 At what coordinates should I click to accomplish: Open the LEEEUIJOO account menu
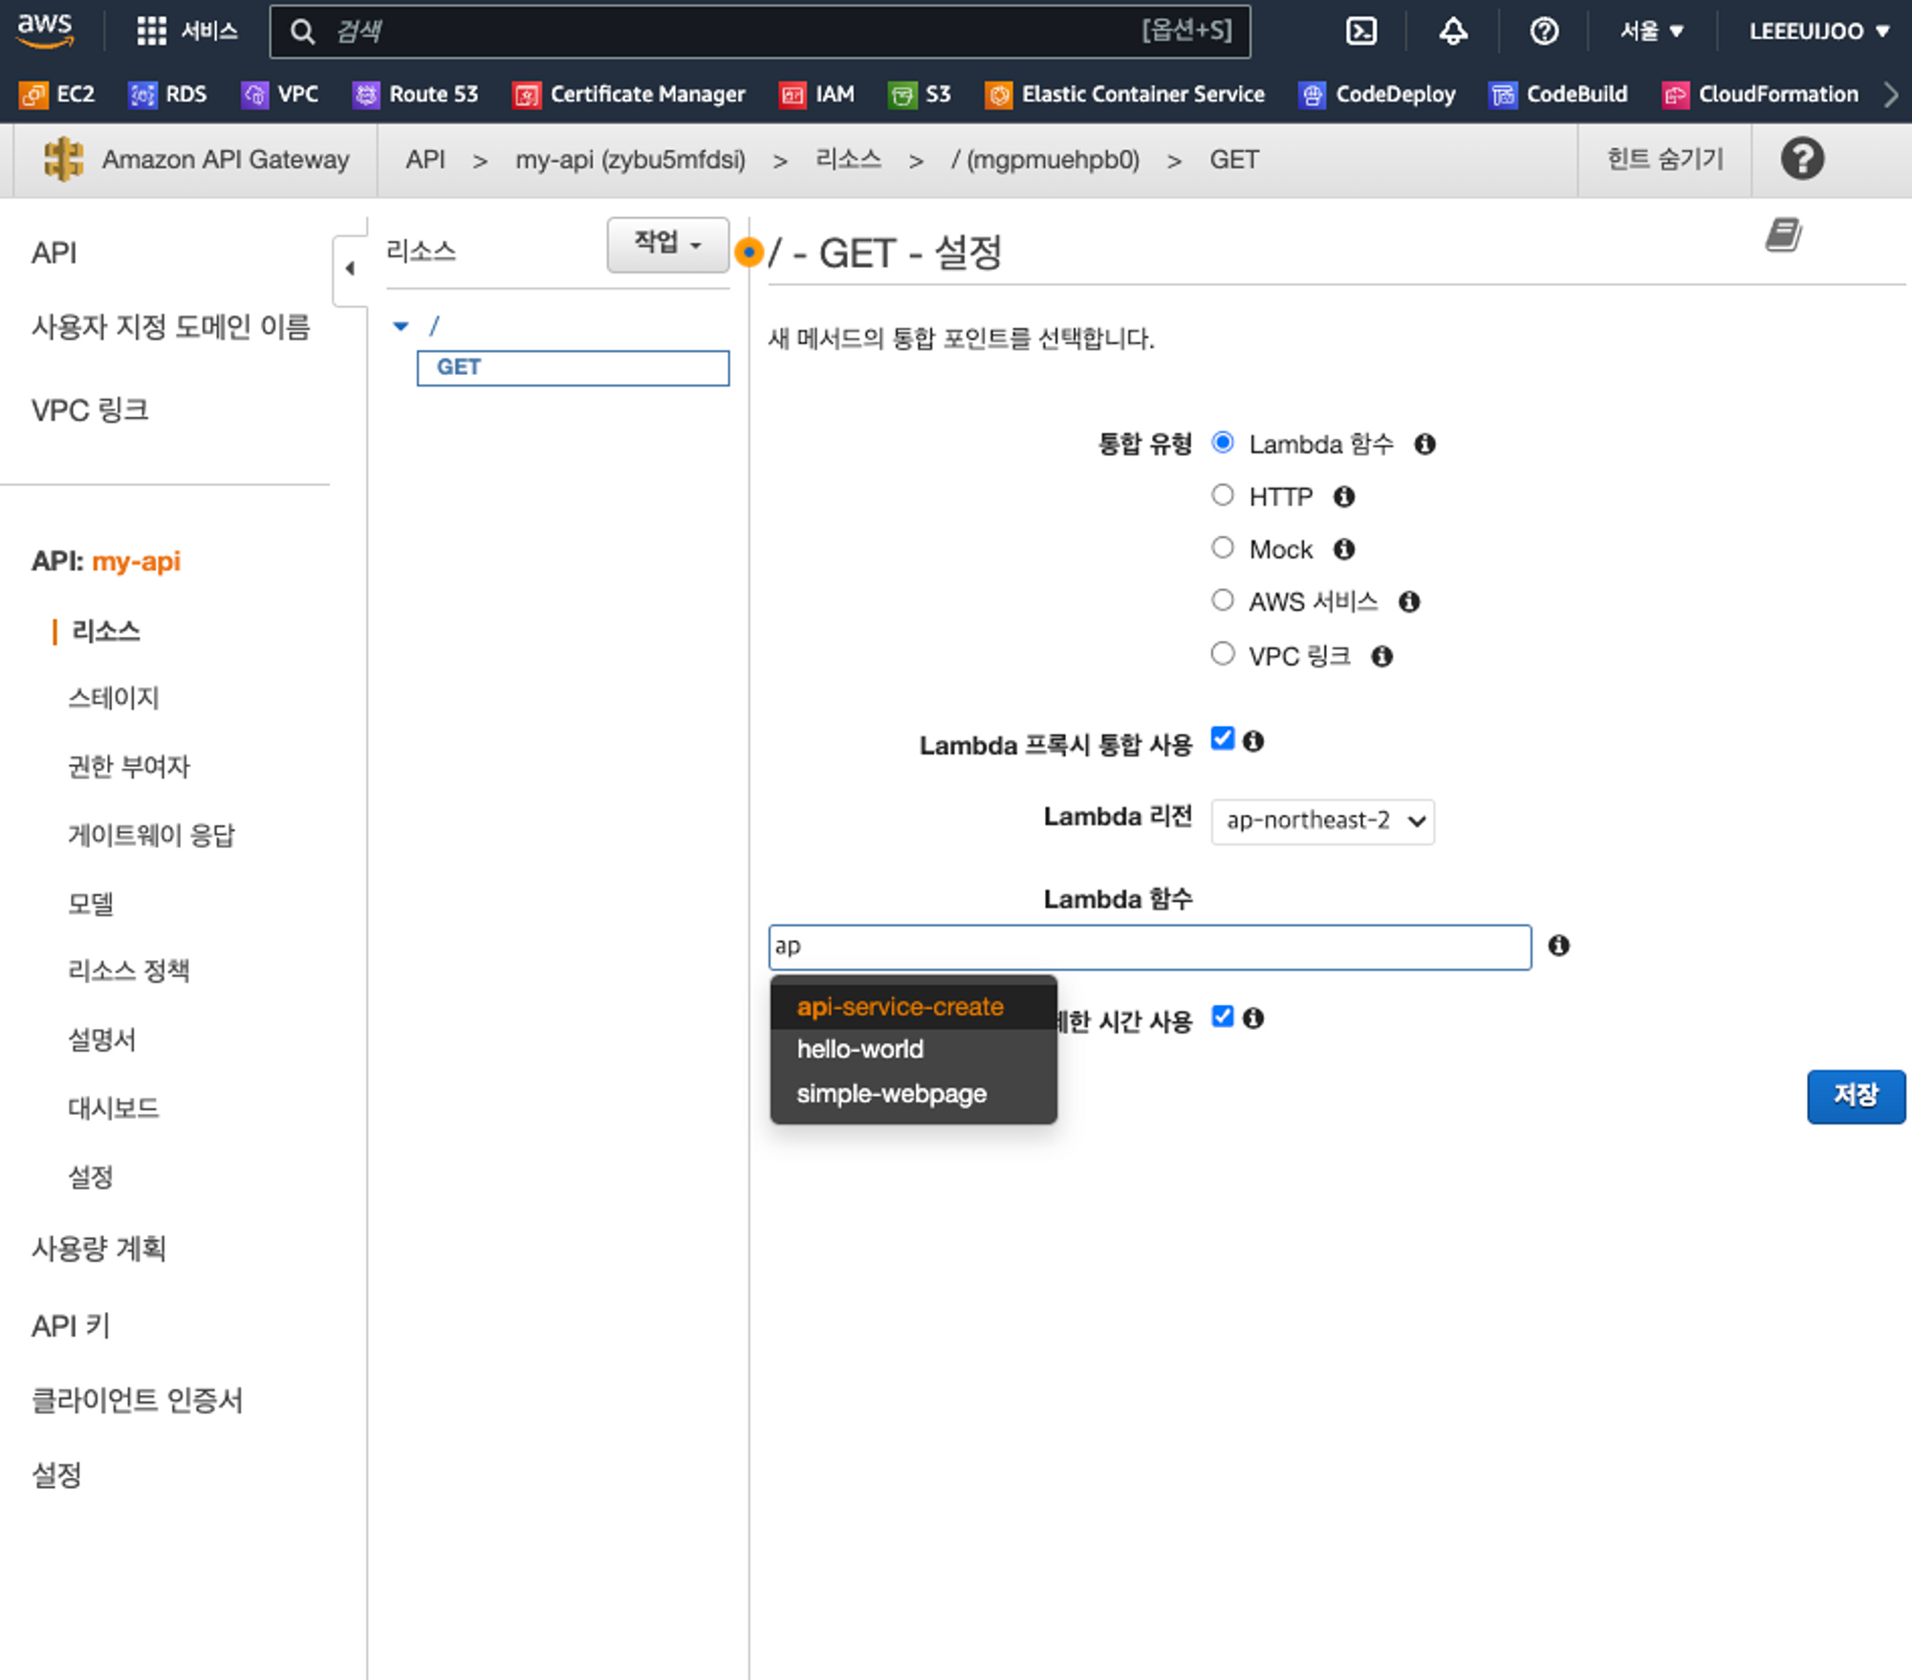coord(1819,32)
